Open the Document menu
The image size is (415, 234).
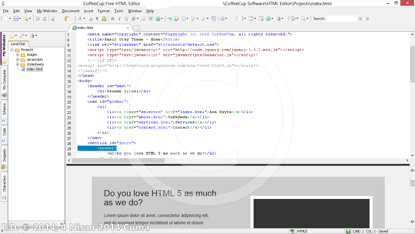70,11
